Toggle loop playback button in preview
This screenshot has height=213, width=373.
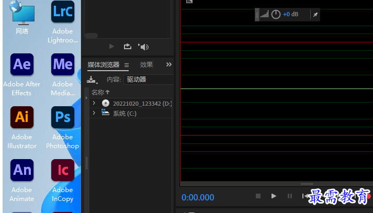point(127,47)
